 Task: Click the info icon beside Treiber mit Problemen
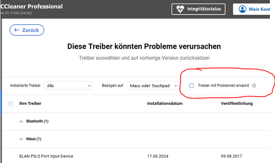254,85
